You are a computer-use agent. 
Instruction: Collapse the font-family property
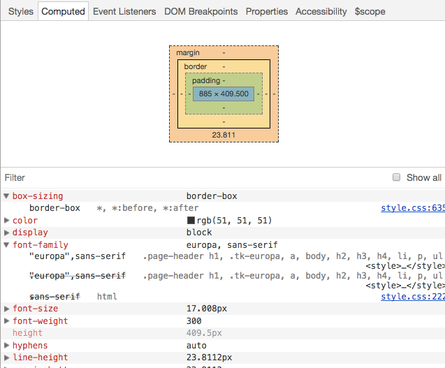[6, 244]
